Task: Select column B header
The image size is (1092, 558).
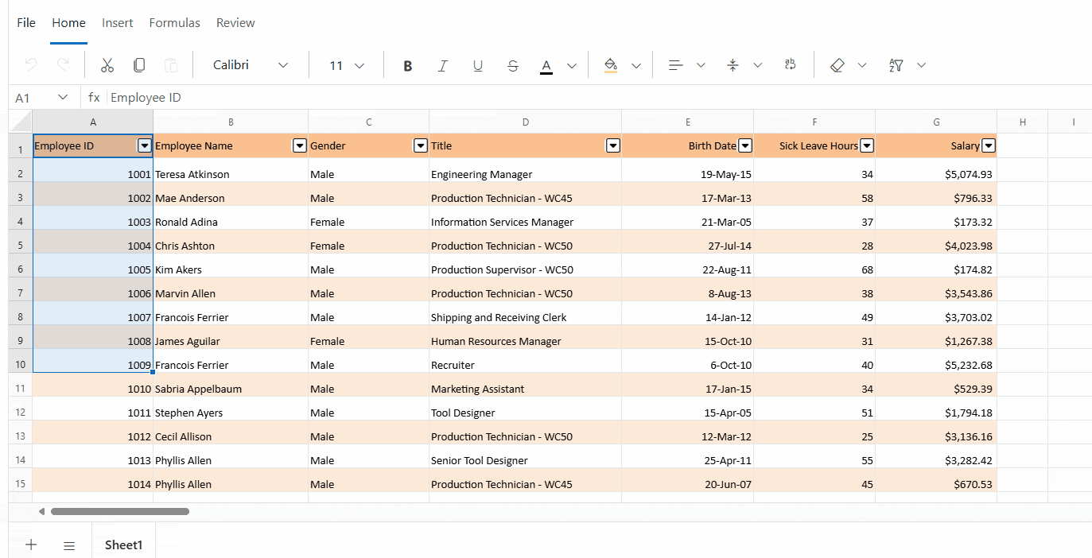Action: click(231, 122)
